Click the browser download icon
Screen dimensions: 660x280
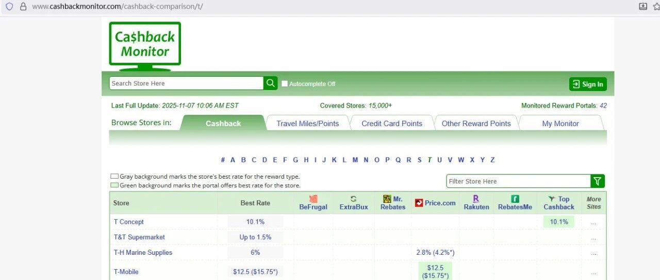[643, 7]
